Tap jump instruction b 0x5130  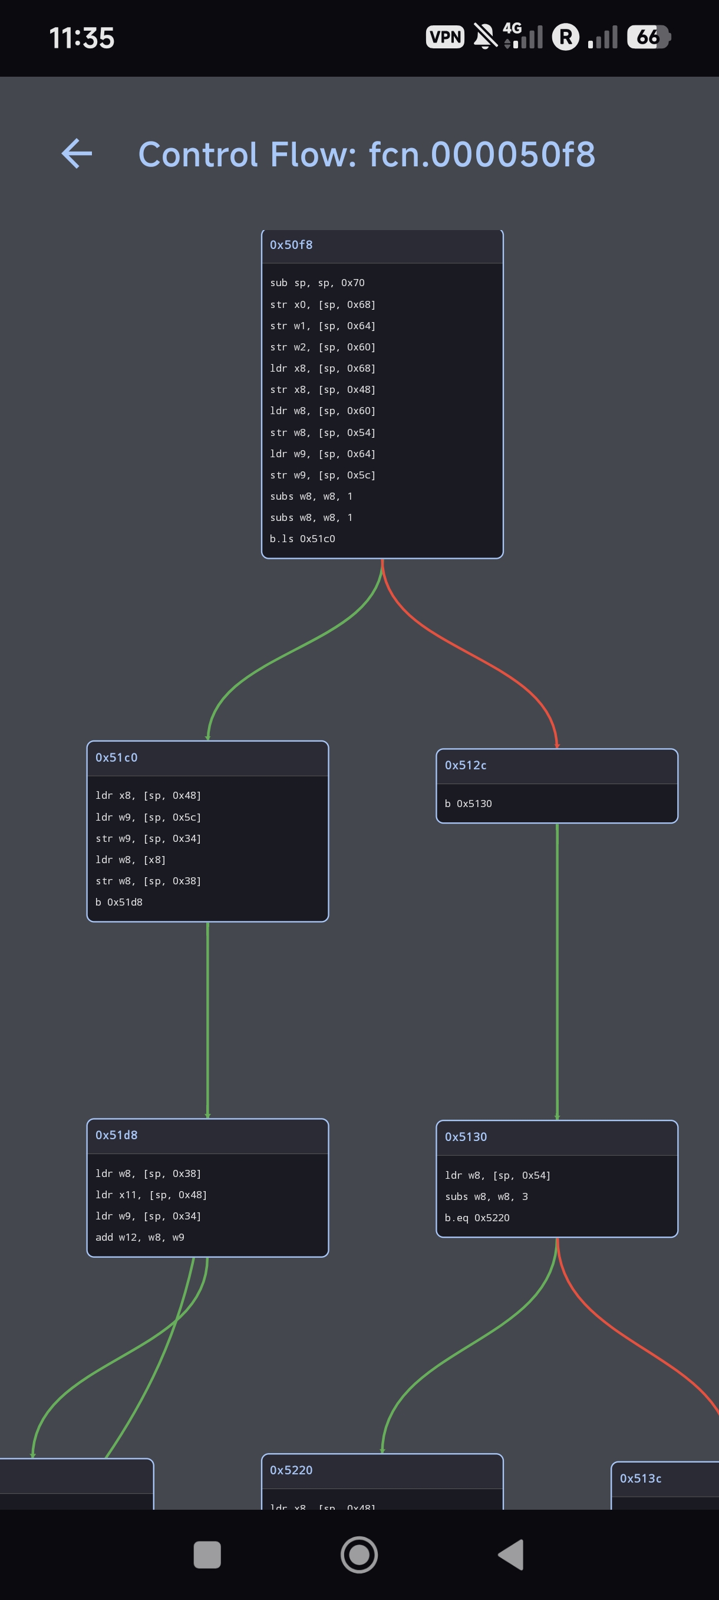click(469, 803)
